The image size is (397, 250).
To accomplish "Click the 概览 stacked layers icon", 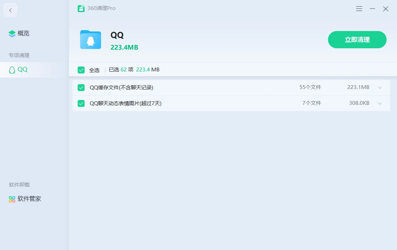I will point(12,33).
